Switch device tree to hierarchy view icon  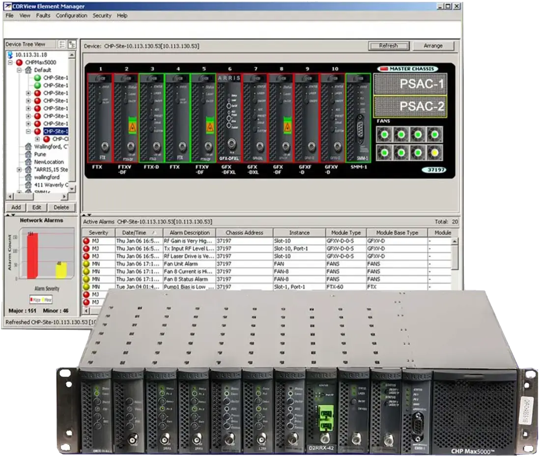pyautogui.click(x=72, y=44)
